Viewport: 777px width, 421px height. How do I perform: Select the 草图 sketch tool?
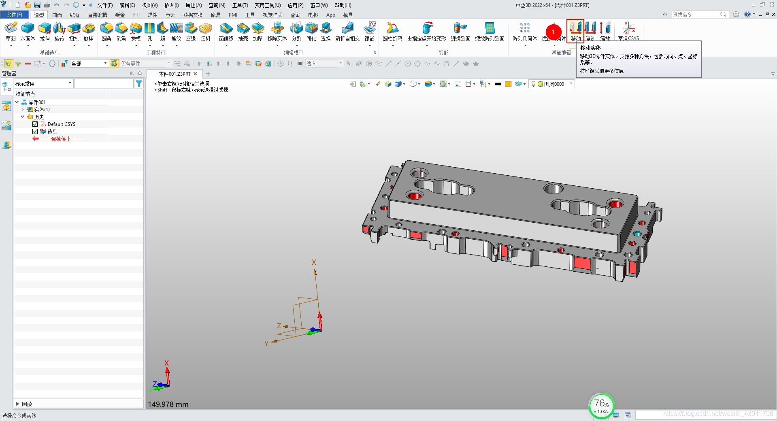coord(11,32)
